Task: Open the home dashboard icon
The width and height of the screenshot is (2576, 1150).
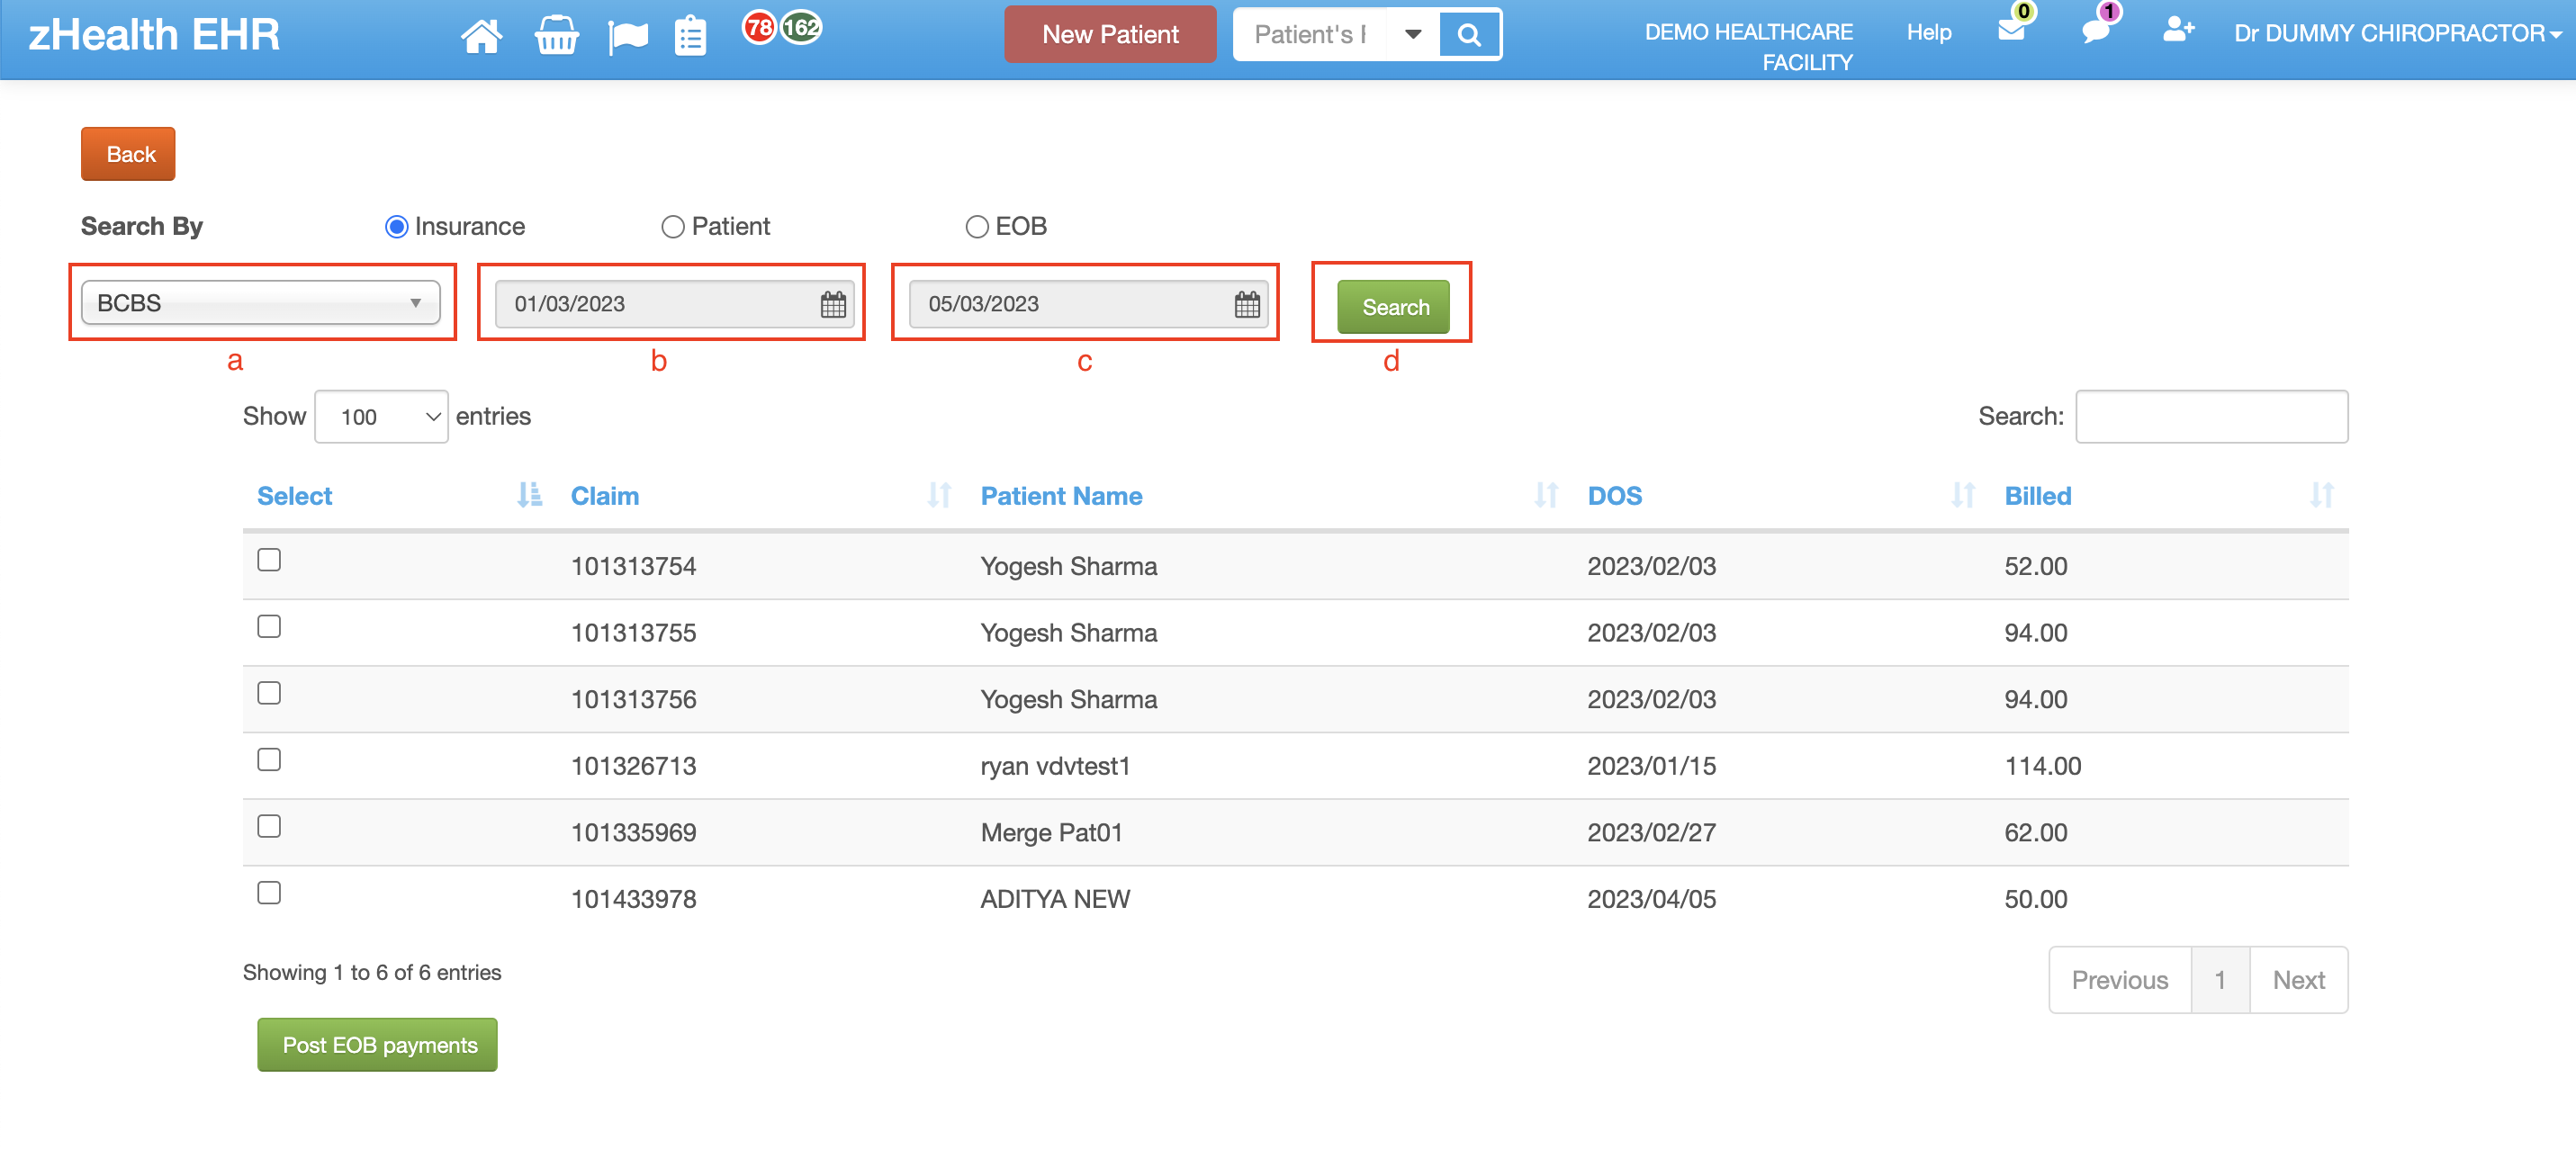Action: pos(481,36)
